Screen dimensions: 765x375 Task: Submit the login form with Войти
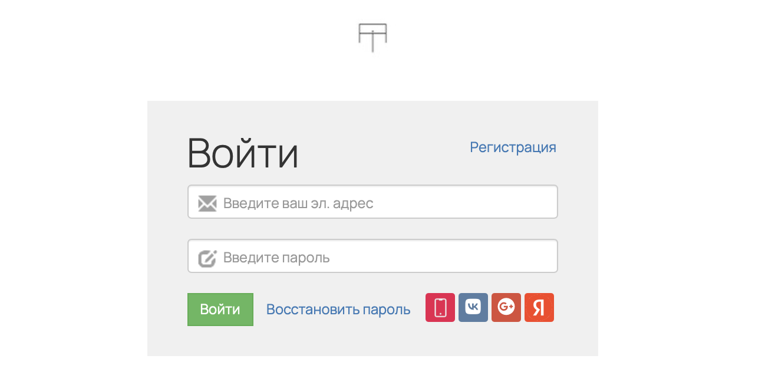(220, 309)
